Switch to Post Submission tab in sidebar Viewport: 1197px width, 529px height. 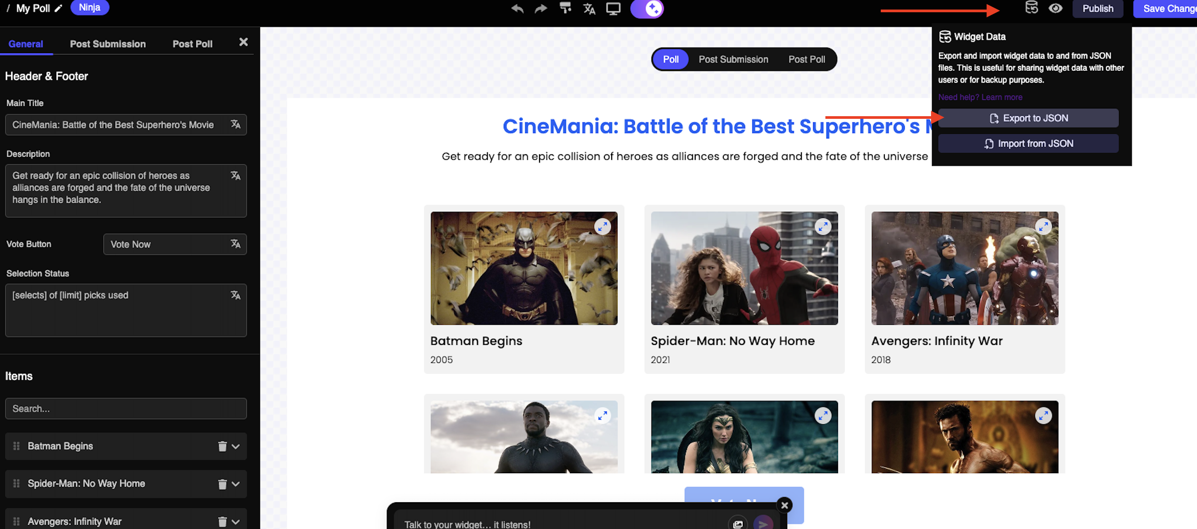point(108,44)
